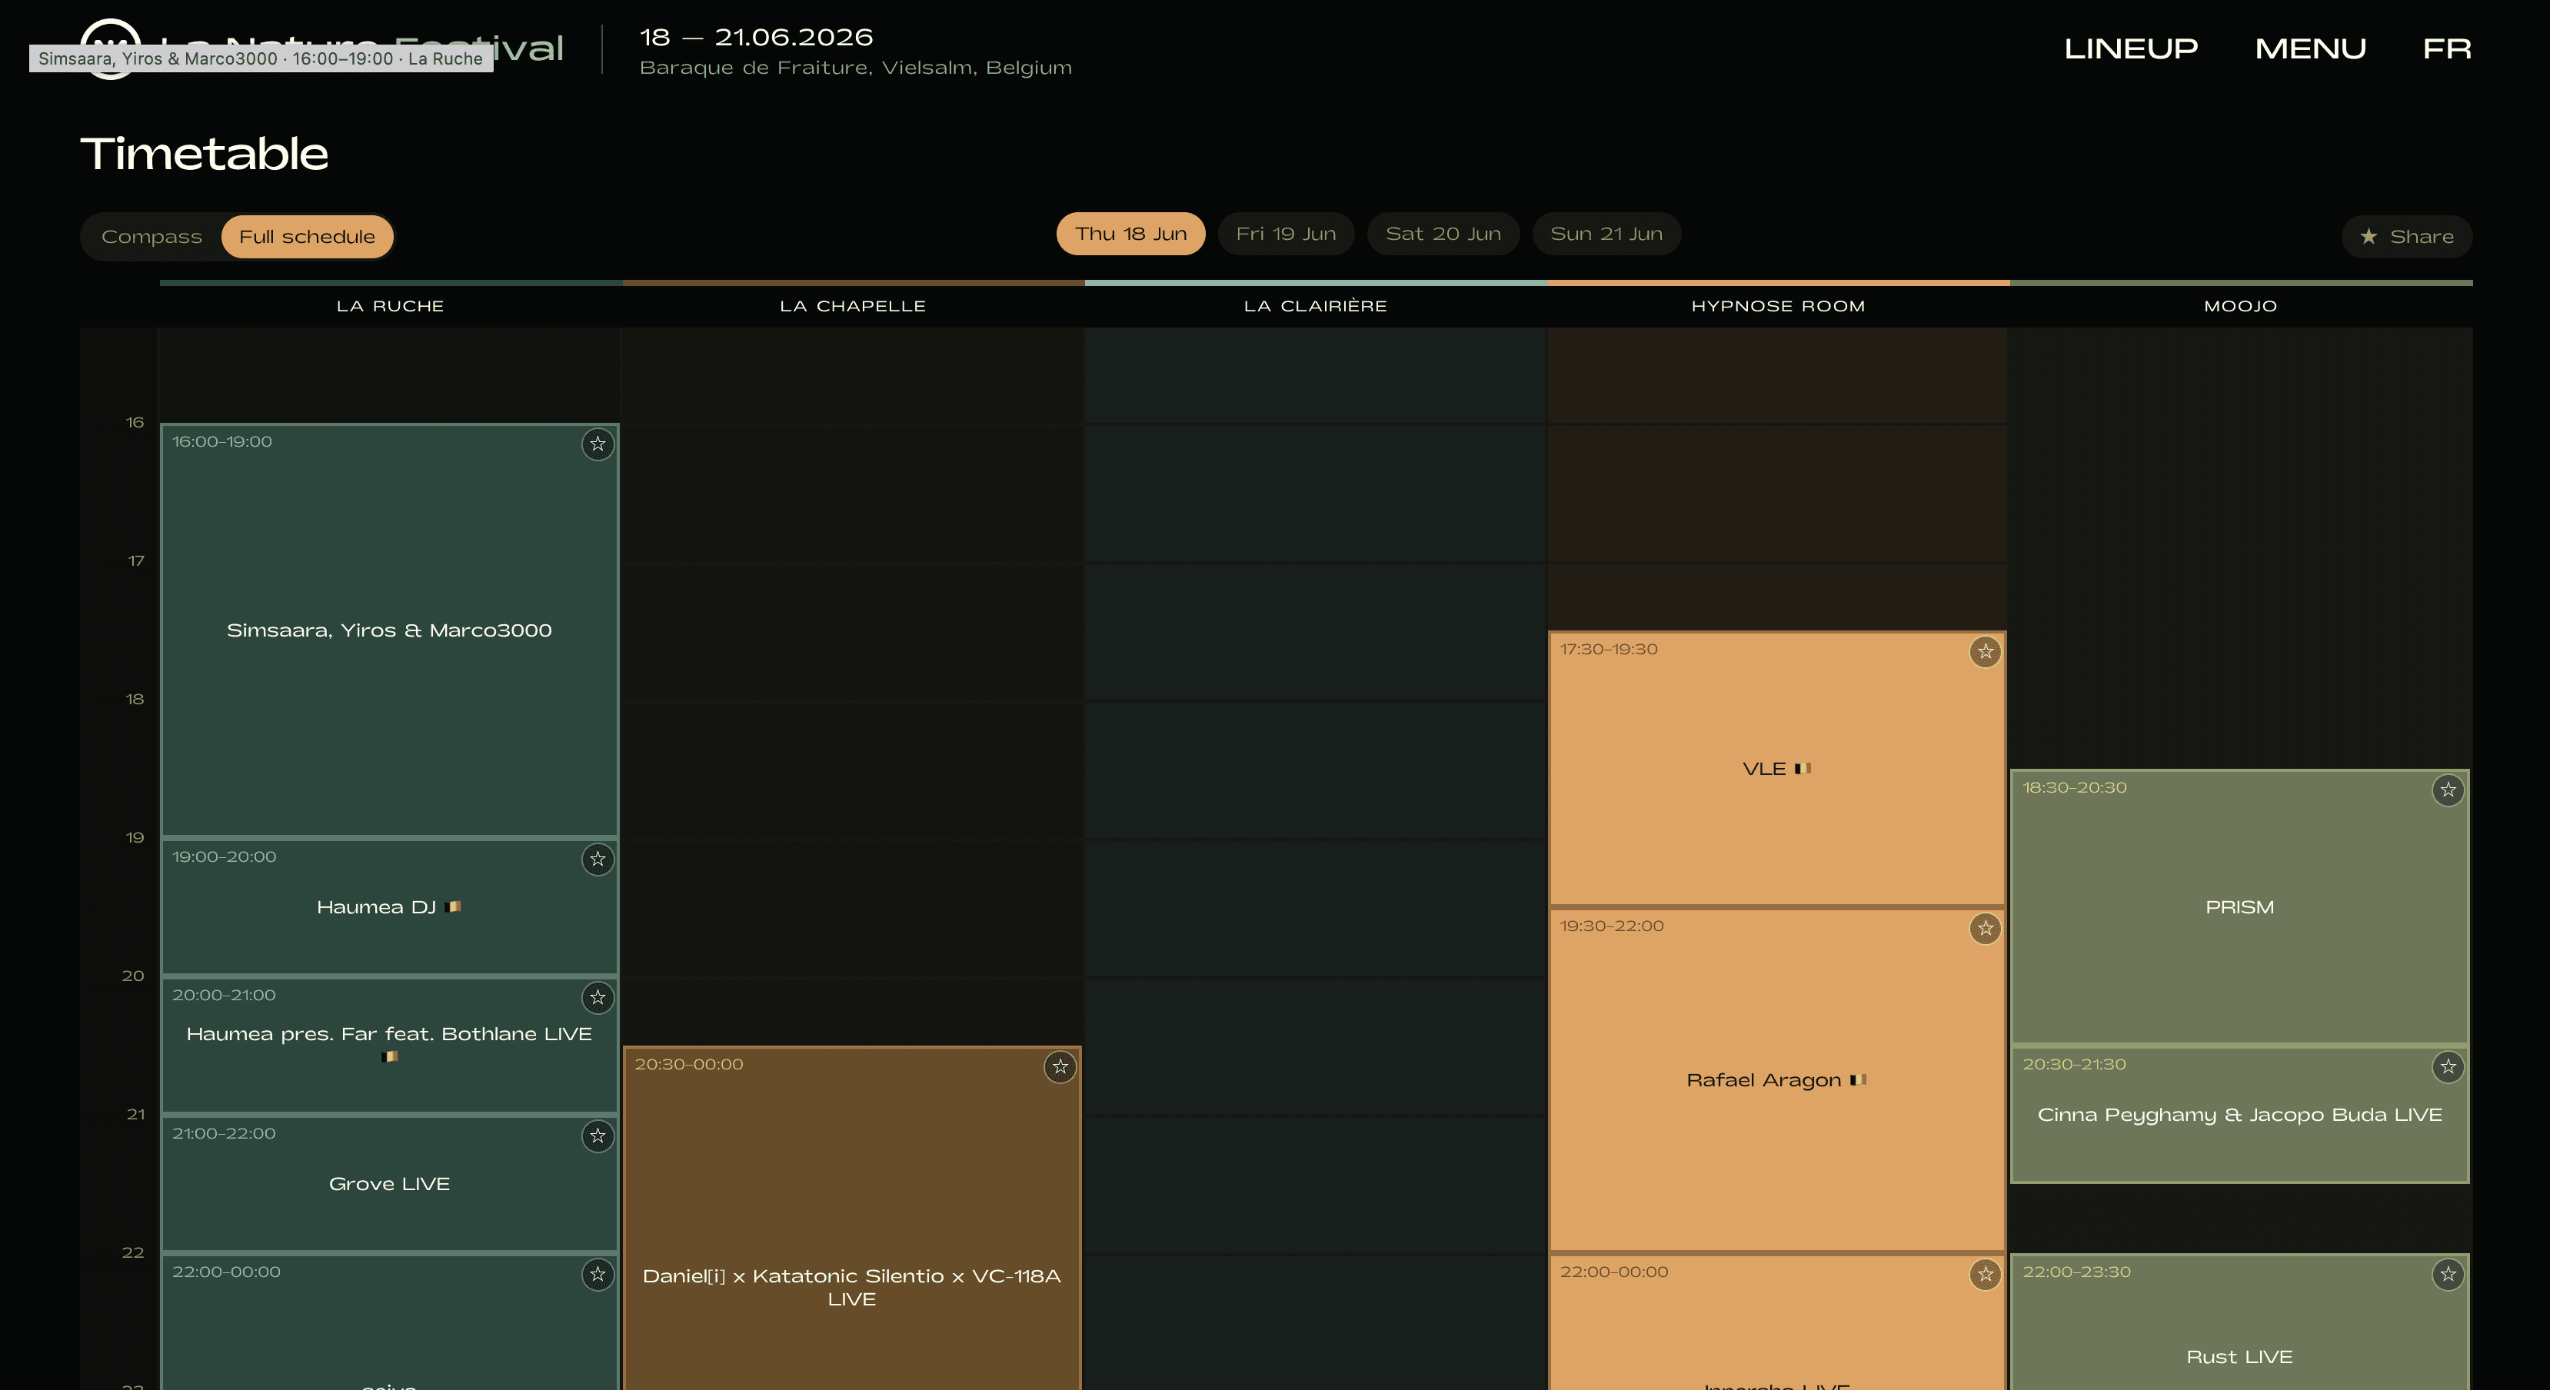Share starred timetable

(2406, 237)
